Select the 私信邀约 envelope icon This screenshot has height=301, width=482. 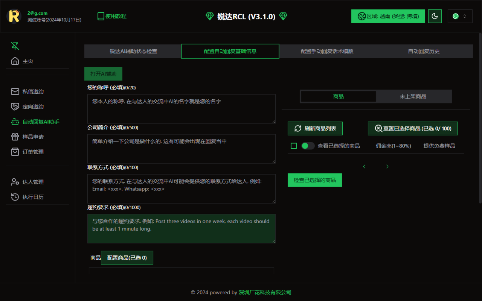pos(15,91)
